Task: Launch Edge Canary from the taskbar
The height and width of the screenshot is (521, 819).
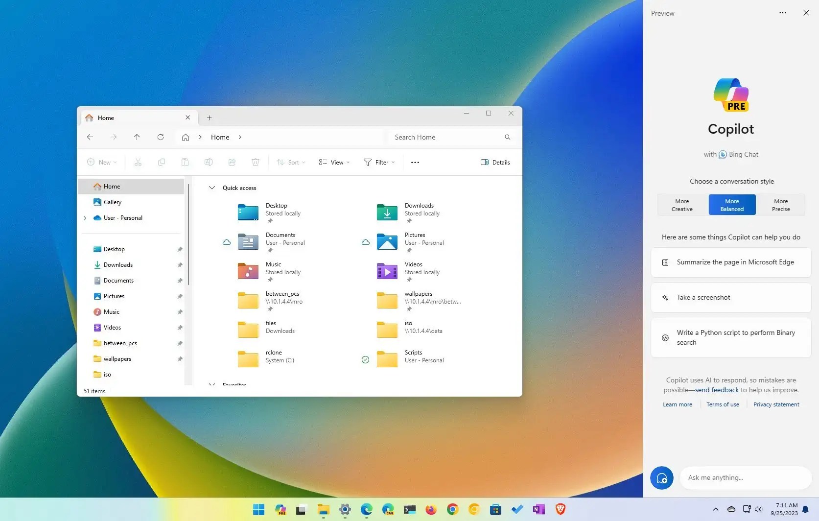Action: tap(388, 510)
